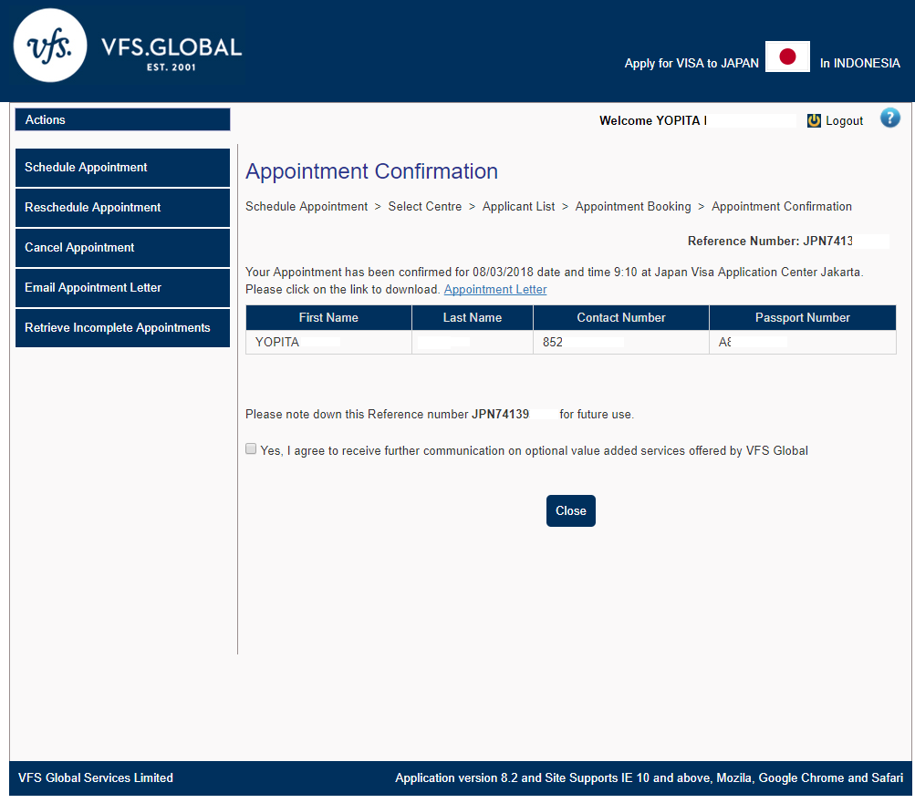Click the yellow power icon beside Logout
The height and width of the screenshot is (803, 915).
814,120
